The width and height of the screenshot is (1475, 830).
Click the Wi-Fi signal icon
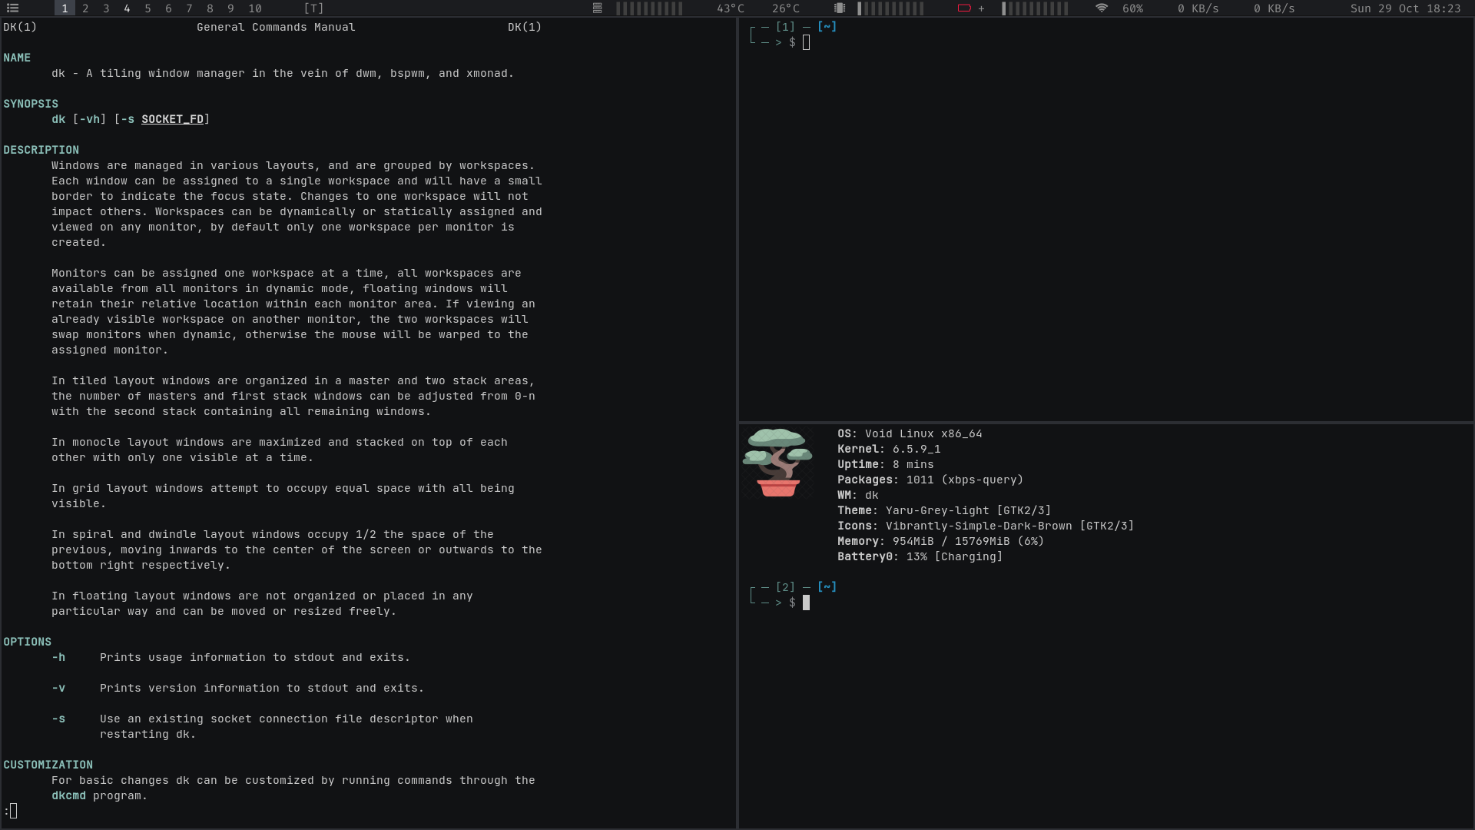click(1102, 8)
